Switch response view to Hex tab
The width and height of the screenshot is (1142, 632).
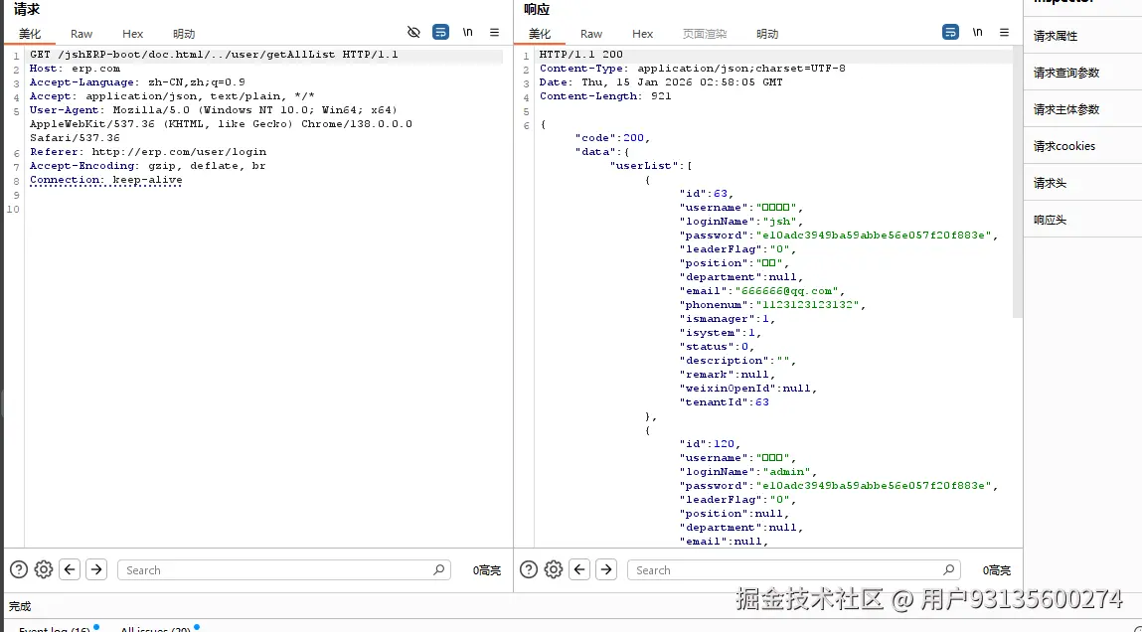click(642, 34)
